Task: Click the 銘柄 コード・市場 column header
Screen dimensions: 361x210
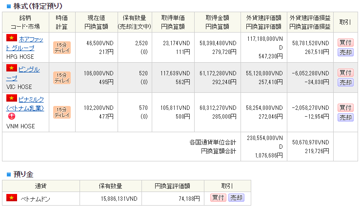Action: [25, 22]
